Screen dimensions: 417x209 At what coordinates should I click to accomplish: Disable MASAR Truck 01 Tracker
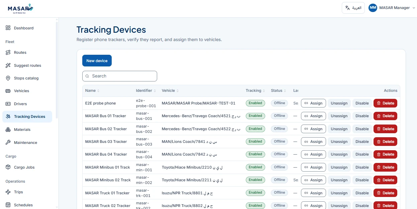tap(362, 193)
